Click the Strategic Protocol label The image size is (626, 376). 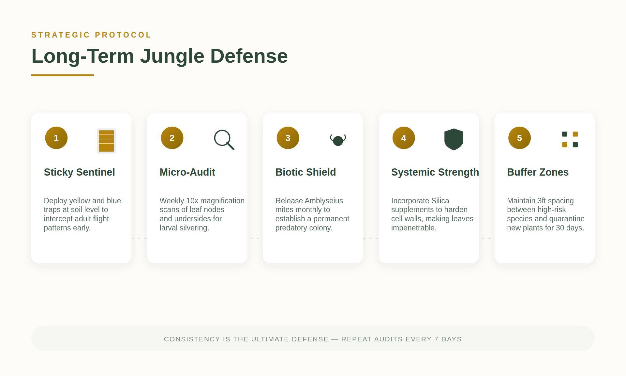click(x=91, y=35)
